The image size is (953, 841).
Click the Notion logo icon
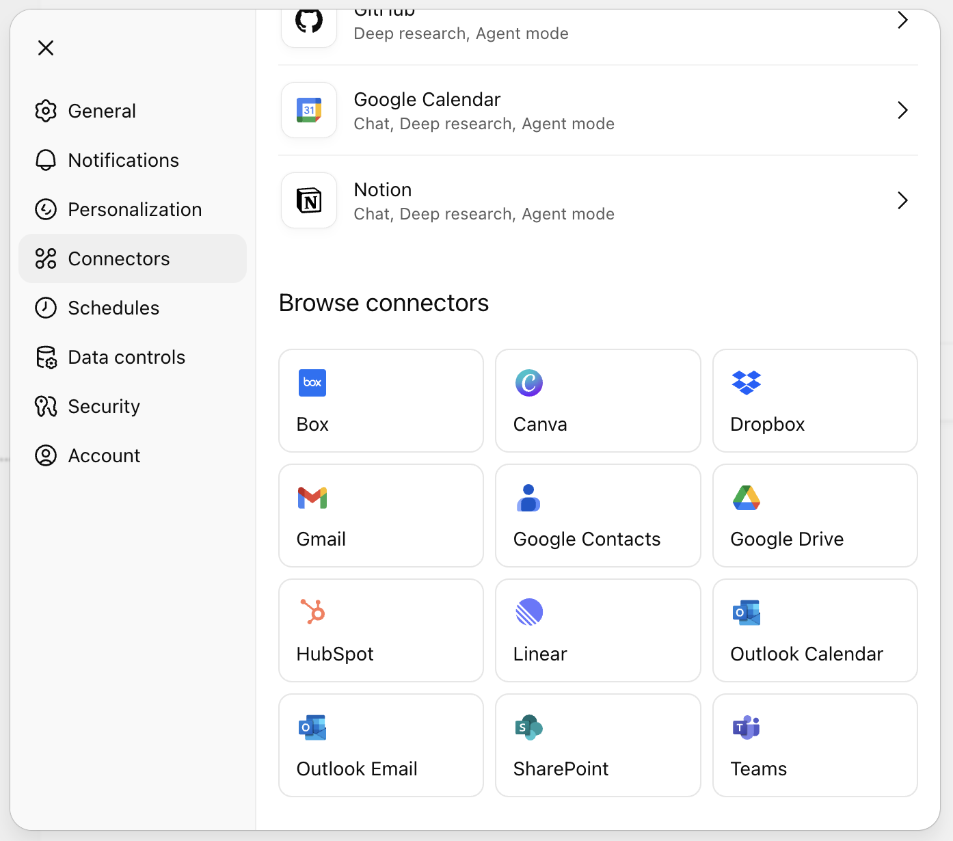(309, 200)
